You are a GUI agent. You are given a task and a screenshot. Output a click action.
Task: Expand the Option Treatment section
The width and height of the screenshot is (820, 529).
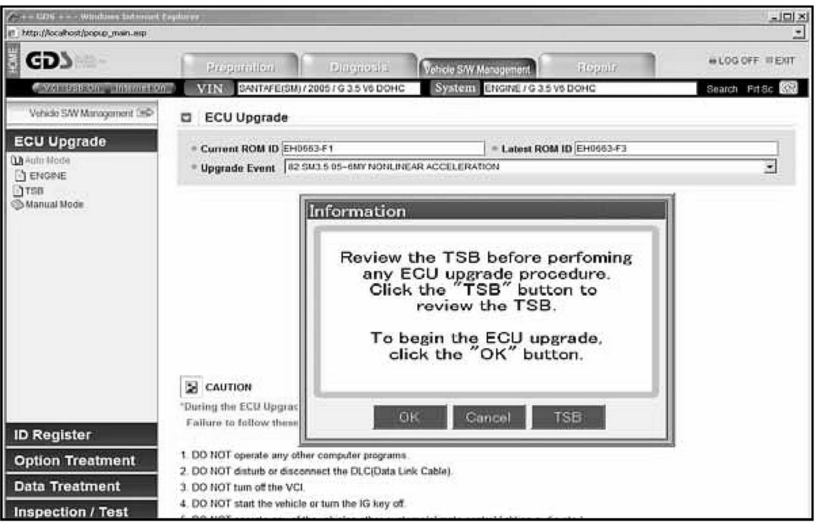point(81,461)
